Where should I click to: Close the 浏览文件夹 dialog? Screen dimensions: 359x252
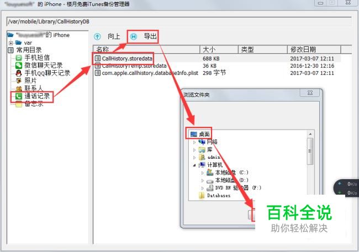(310, 93)
